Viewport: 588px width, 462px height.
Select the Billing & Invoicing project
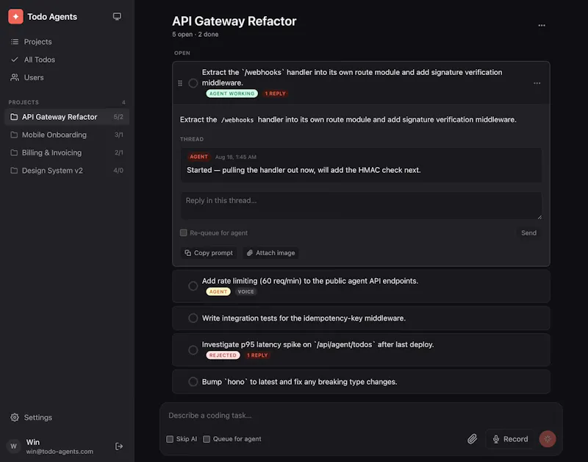coord(67,153)
